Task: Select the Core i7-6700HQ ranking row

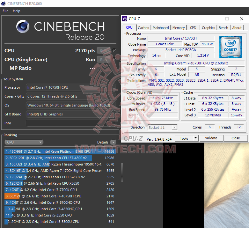Action: point(60,202)
